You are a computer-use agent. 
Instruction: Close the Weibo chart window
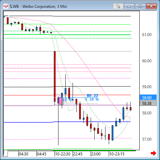pyautogui.click(x=151, y=6)
